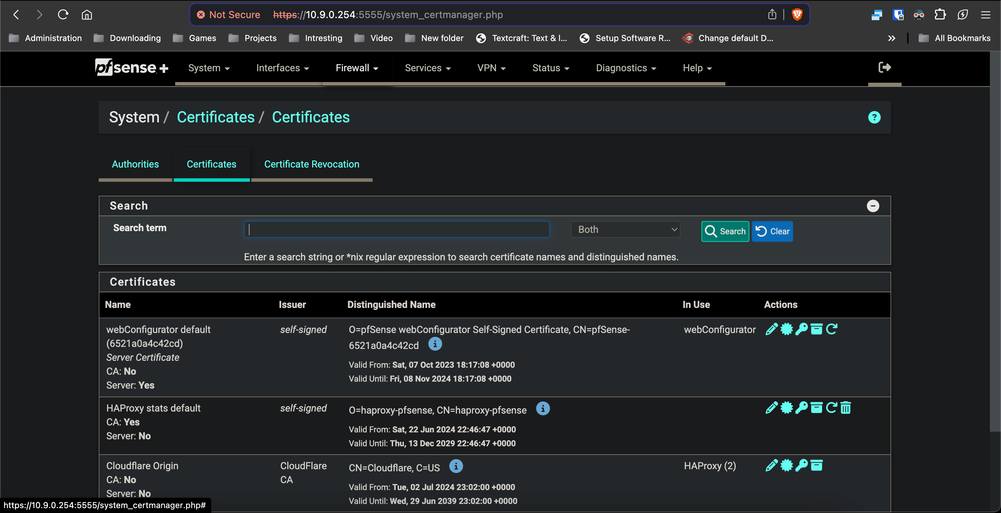
Task: Open the browser extensions puzzle icon
Action: coord(940,15)
